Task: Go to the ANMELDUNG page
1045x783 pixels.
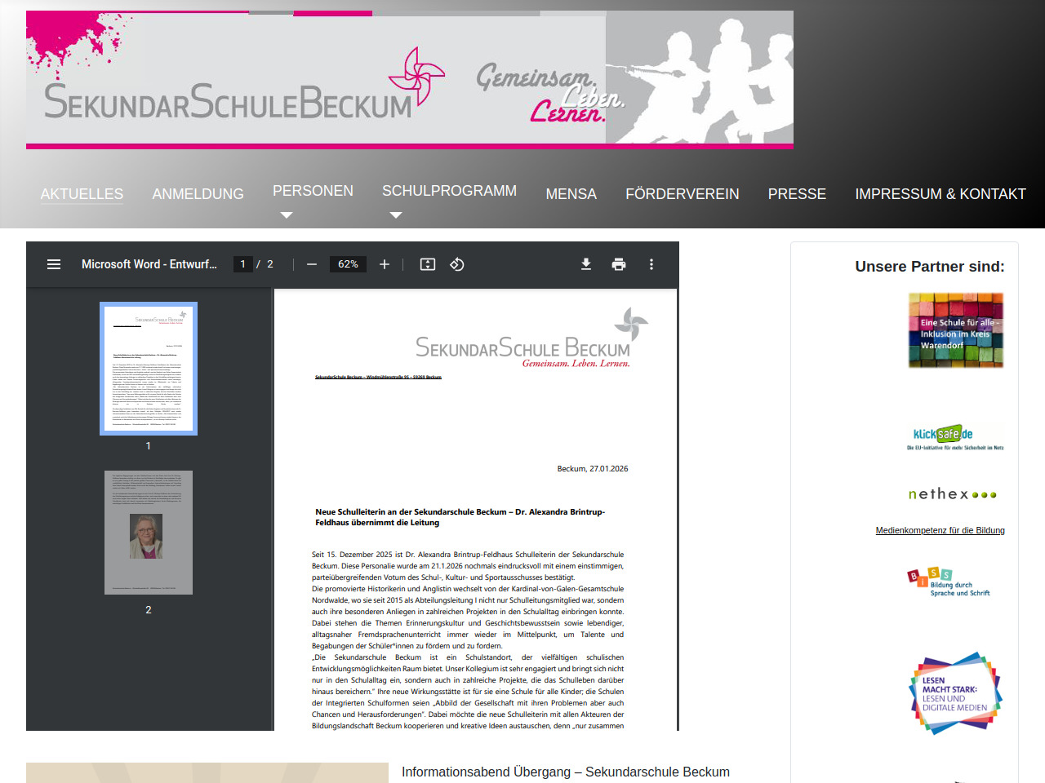Action: pos(198,194)
